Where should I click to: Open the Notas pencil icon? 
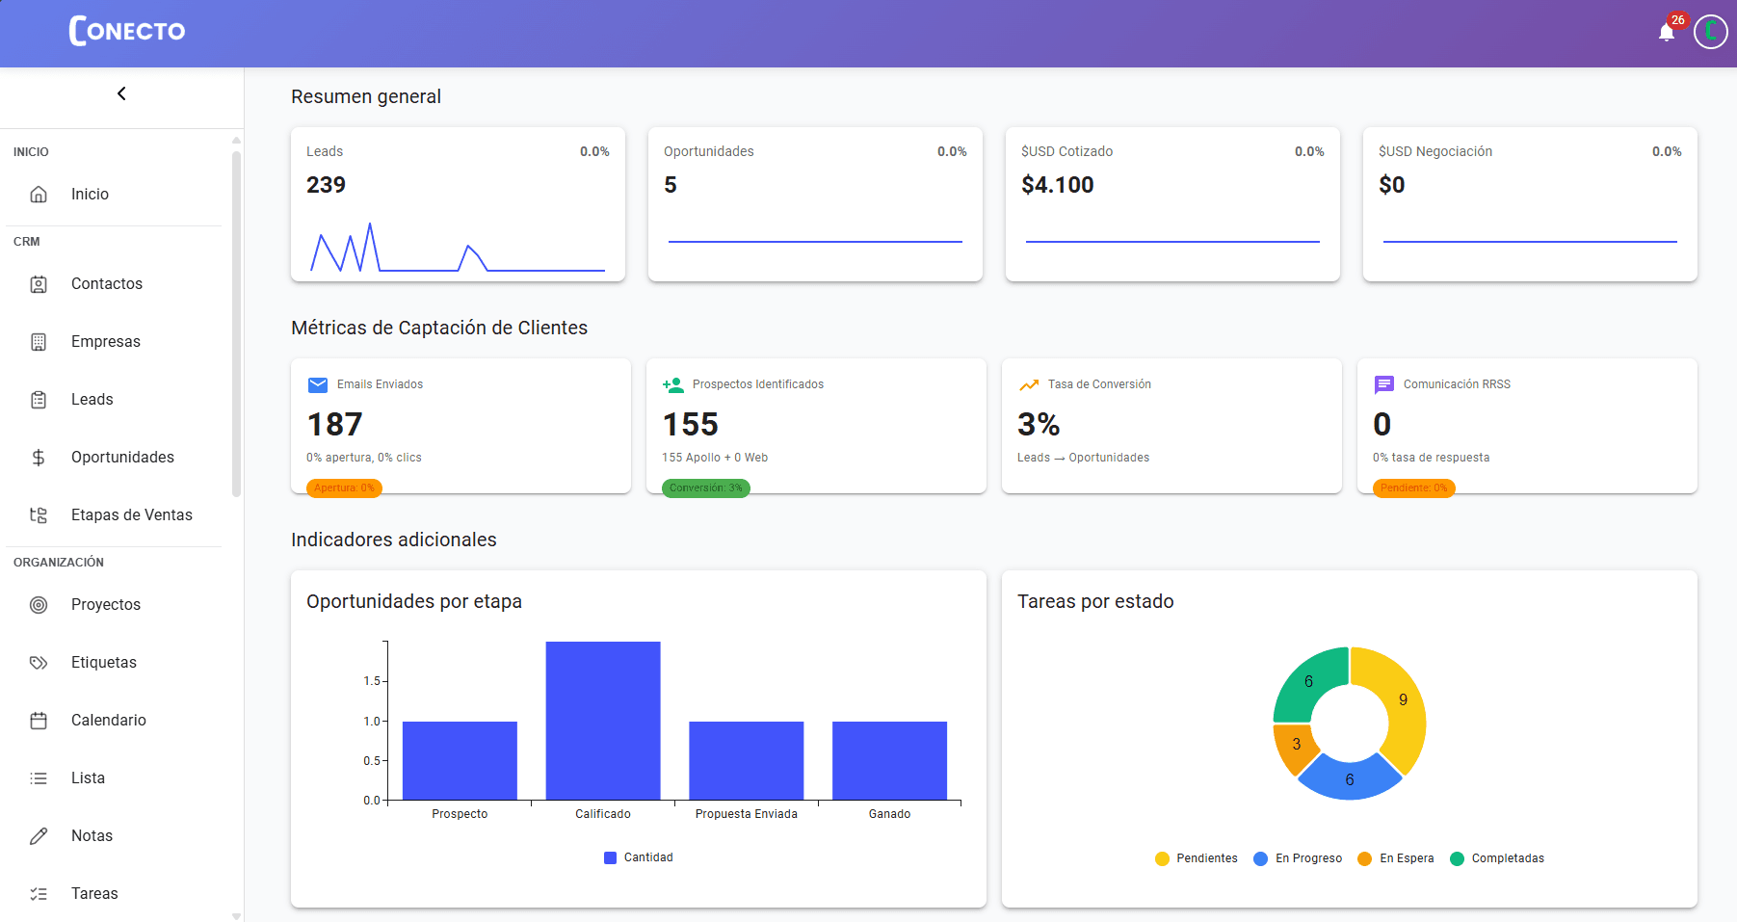click(39, 835)
